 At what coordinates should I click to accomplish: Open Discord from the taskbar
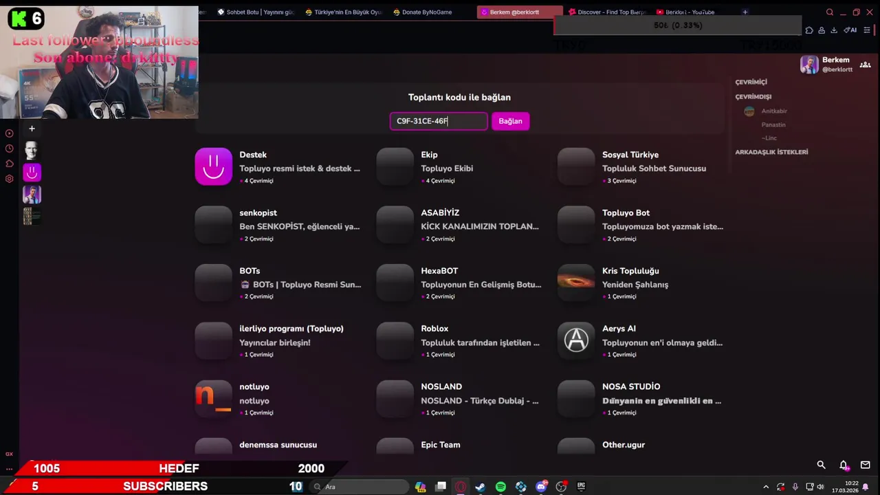coord(541,487)
